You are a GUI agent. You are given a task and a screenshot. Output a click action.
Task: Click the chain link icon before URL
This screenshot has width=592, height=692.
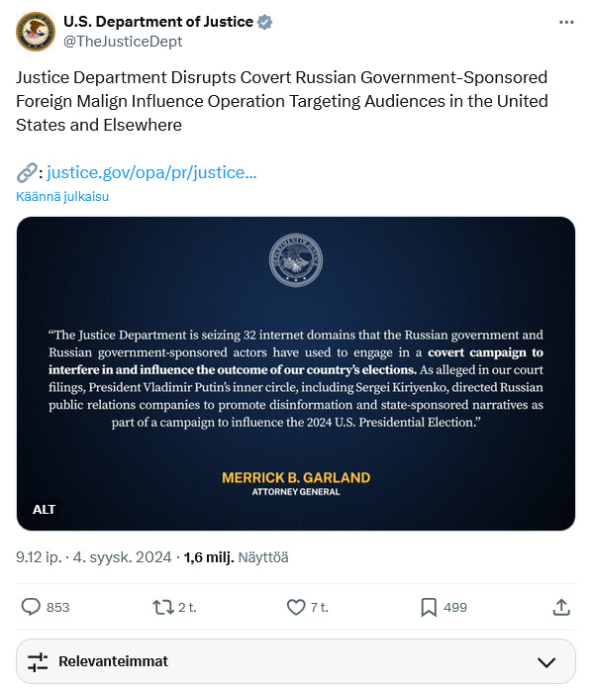point(27,172)
